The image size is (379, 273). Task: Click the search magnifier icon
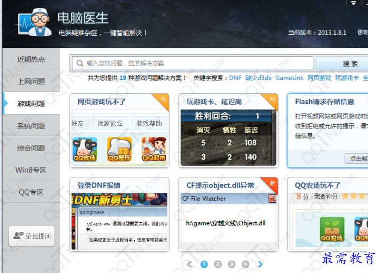[79, 63]
